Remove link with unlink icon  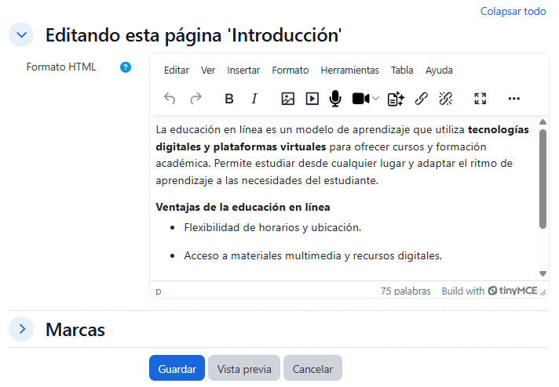446,98
